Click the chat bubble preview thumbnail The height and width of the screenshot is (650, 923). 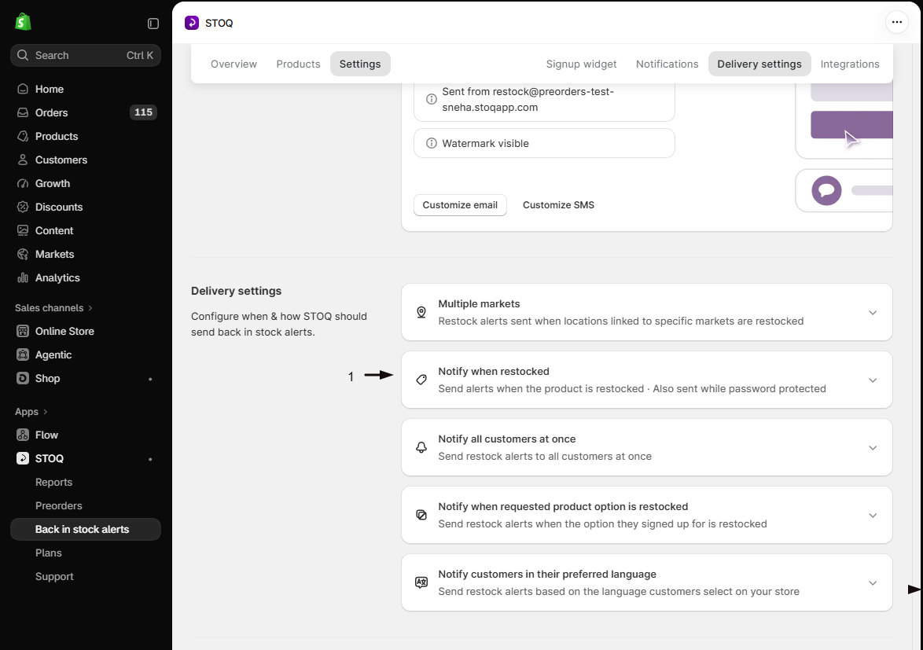point(826,190)
